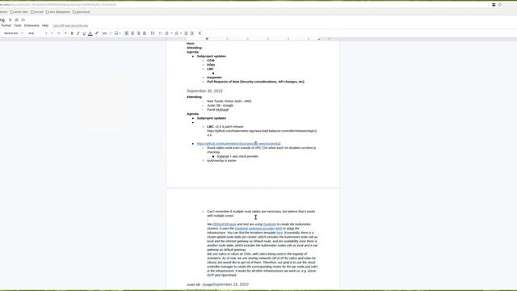Click the bulleted list icon

tap(167, 33)
